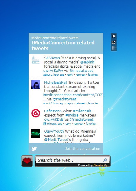Open Definition6 username link

click(53, 111)
